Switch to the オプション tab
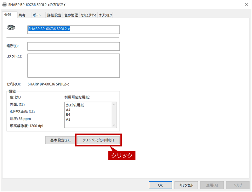 click(105, 15)
